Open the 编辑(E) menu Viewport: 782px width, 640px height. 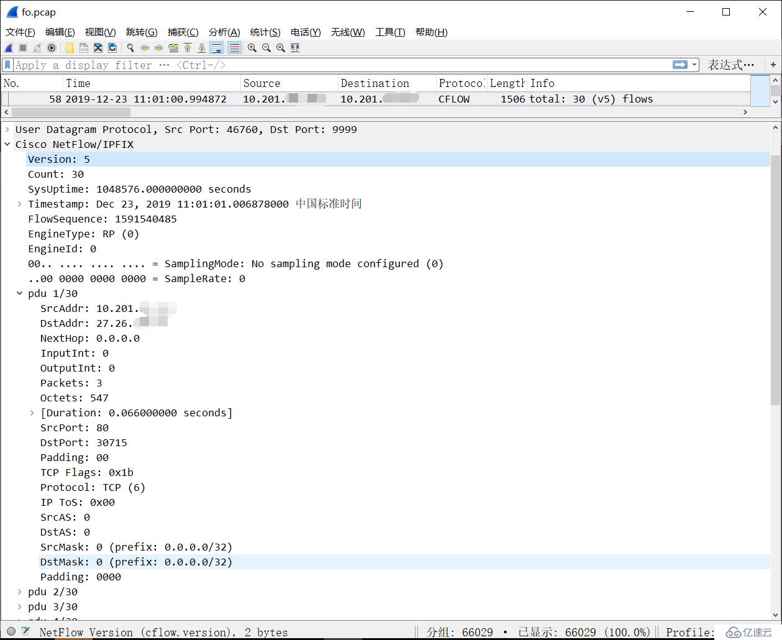[60, 32]
